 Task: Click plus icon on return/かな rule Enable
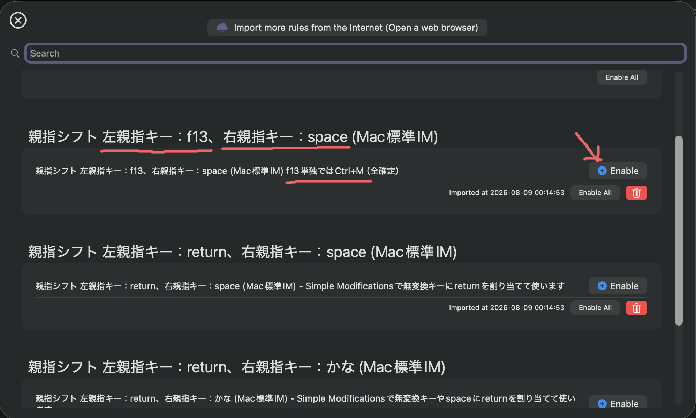pyautogui.click(x=602, y=404)
